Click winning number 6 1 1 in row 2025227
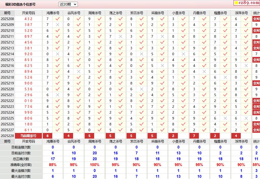Viewport: 260px width, 179px height. click(28, 130)
